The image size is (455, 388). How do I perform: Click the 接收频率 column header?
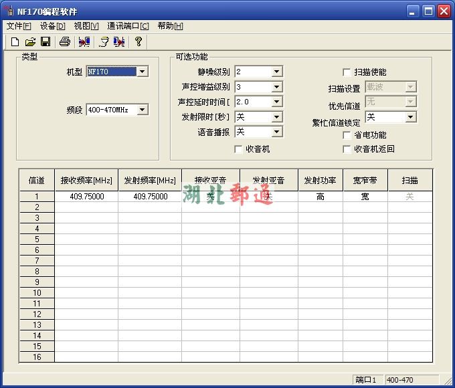(86, 181)
